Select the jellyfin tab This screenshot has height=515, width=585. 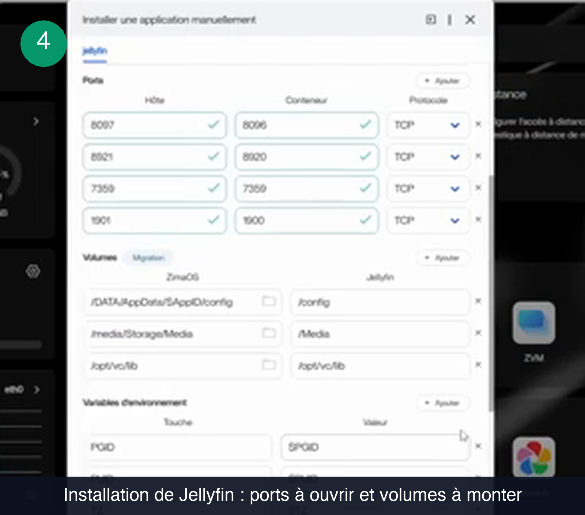click(x=95, y=51)
